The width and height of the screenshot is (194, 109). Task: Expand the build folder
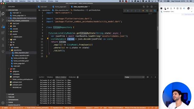(14, 39)
